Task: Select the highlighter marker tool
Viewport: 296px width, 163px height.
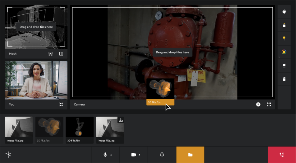Action: (x=284, y=25)
